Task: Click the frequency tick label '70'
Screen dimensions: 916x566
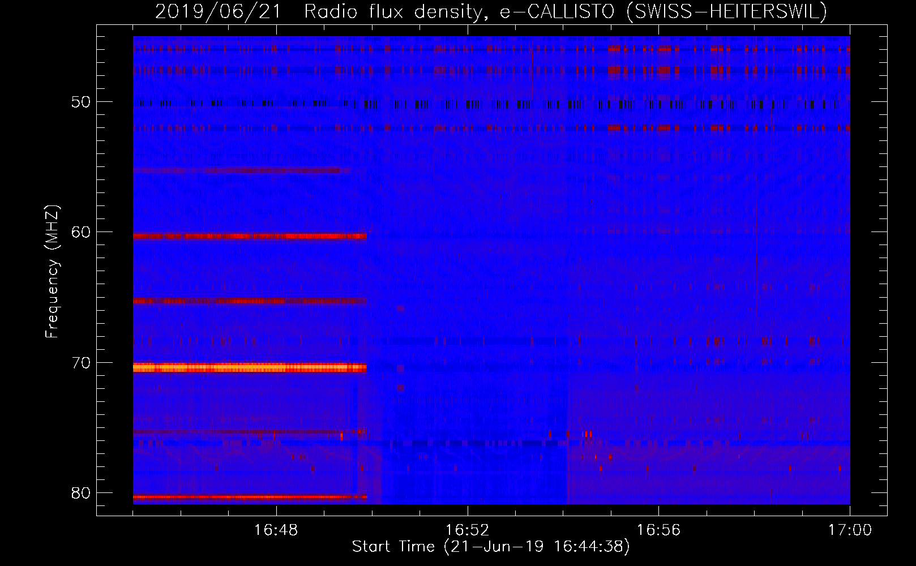Action: pyautogui.click(x=81, y=362)
